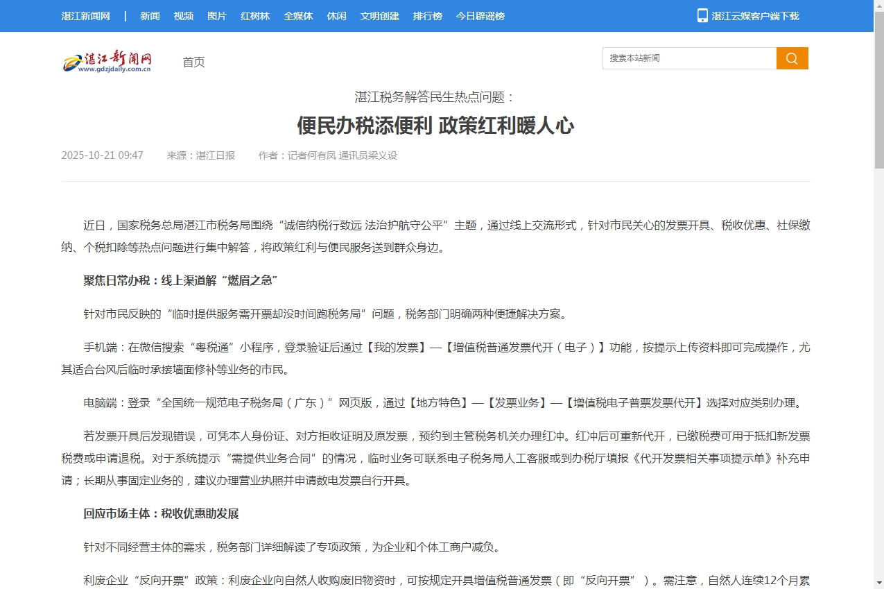Click the orange search magnifier button
Image resolution: width=884 pixels, height=589 pixels.
coord(792,58)
